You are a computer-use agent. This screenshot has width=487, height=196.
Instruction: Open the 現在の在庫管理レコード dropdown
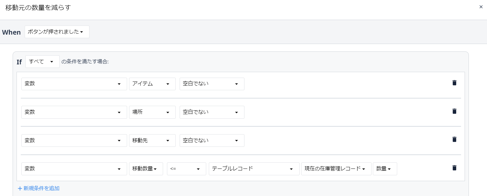(336, 169)
